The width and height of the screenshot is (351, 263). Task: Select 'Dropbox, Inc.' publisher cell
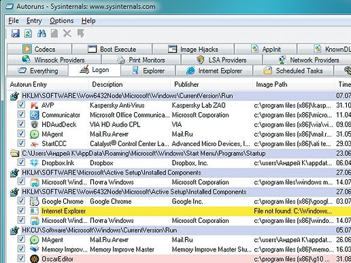tap(190, 163)
